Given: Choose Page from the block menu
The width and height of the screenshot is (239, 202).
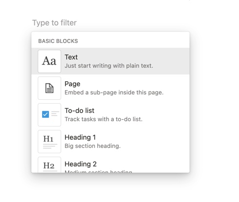Looking at the screenshot, I should coord(110,88).
